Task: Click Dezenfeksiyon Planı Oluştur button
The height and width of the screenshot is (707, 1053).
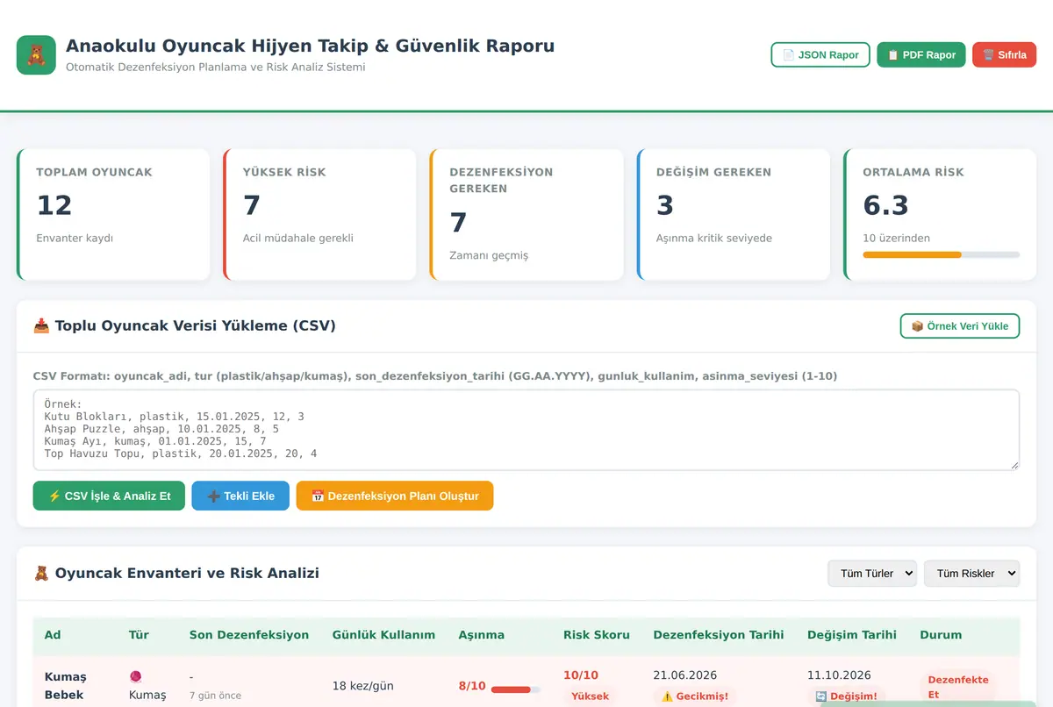Action: pos(395,496)
